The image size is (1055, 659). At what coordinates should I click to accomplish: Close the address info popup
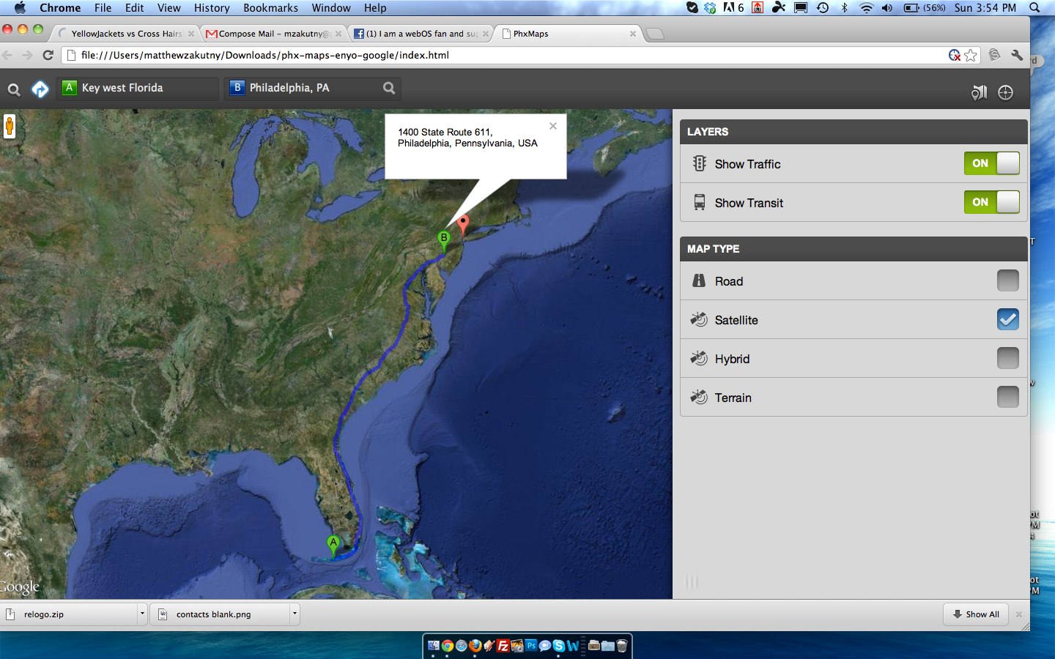click(553, 126)
